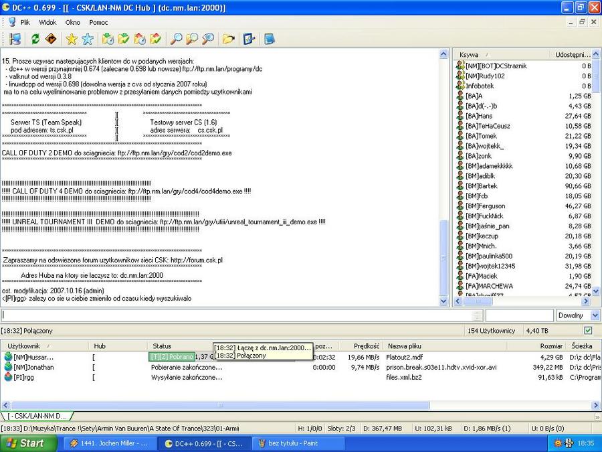
Task: Open Favorite Hubs yellow star icon
Action: (x=72, y=39)
